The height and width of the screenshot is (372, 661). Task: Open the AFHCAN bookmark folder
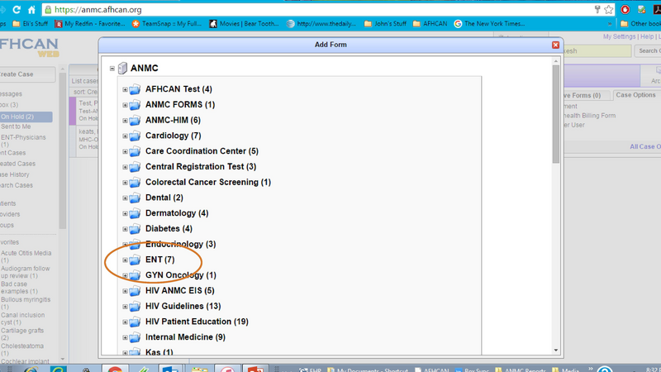tap(430, 24)
